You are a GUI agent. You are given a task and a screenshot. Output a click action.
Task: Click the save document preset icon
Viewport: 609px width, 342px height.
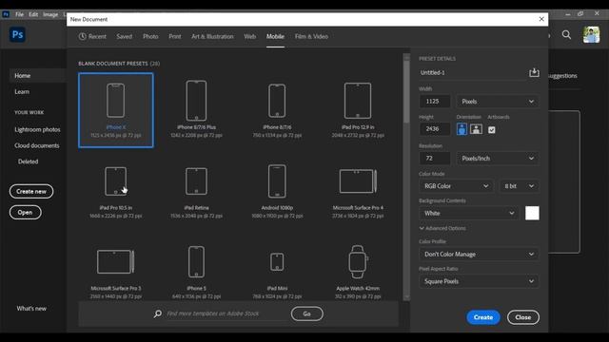point(534,72)
